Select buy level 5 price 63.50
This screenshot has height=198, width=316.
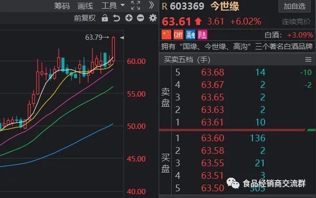213,188
